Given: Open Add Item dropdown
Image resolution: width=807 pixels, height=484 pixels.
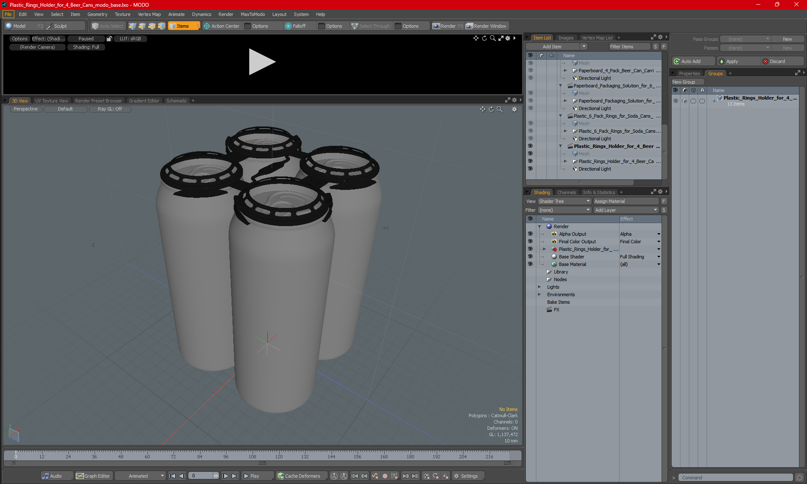Looking at the screenshot, I should click(x=556, y=47).
